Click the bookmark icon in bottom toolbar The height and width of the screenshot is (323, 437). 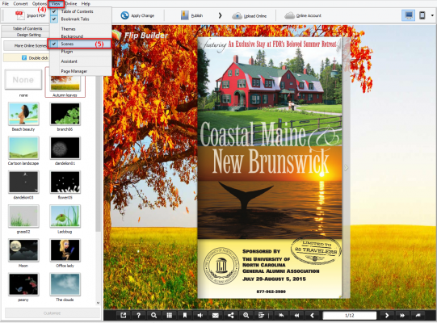[184, 315]
